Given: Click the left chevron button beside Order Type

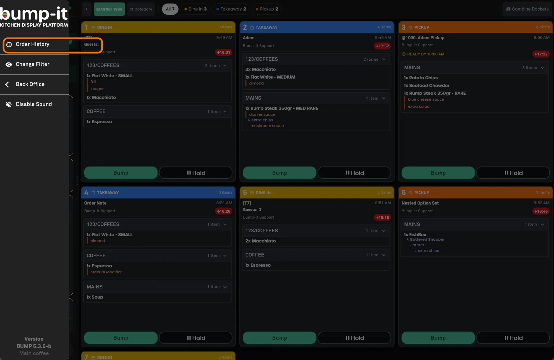Looking at the screenshot, I should pos(87,9).
